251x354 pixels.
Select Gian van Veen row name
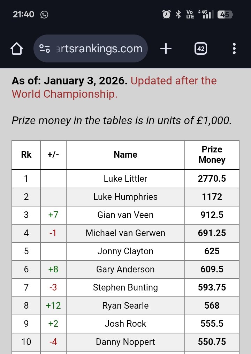(x=125, y=215)
